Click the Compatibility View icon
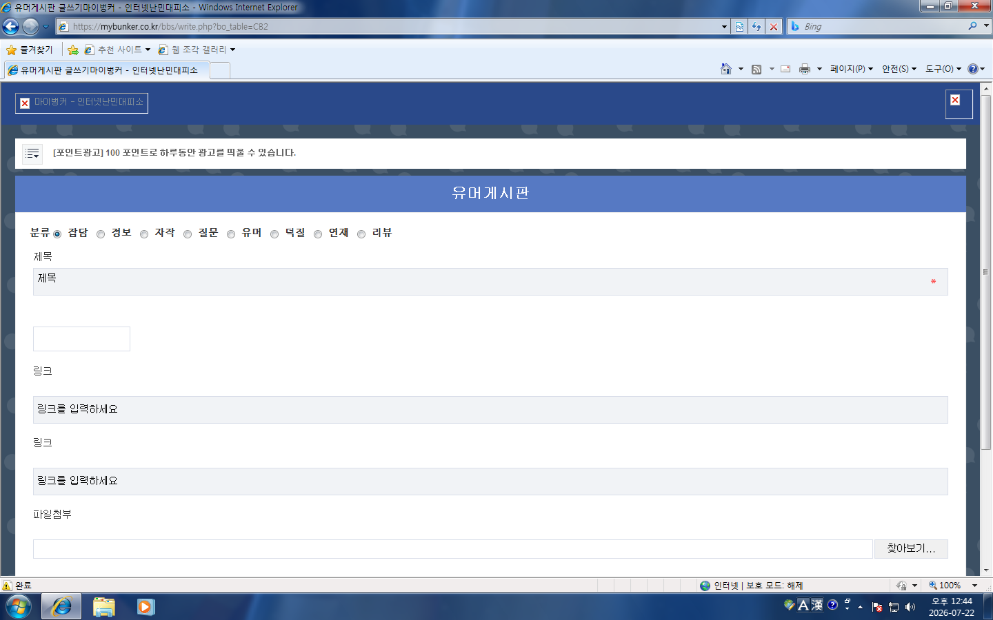The width and height of the screenshot is (993, 620). coord(739,27)
